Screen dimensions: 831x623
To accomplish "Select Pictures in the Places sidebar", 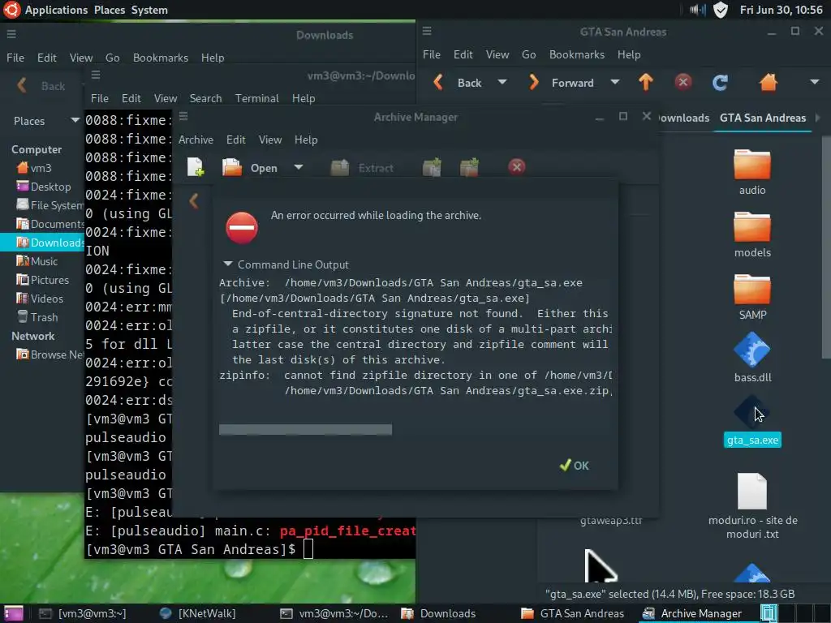I will tap(50, 280).
